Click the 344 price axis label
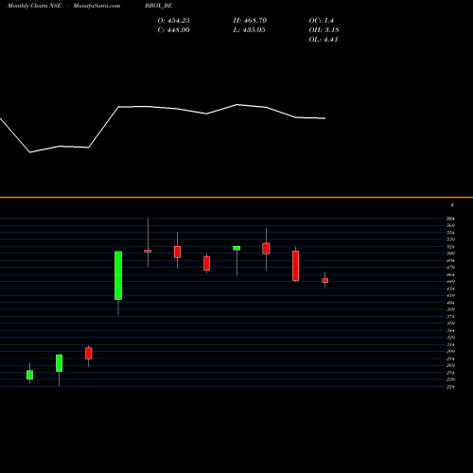The height and width of the screenshot is (473, 473). (x=450, y=331)
